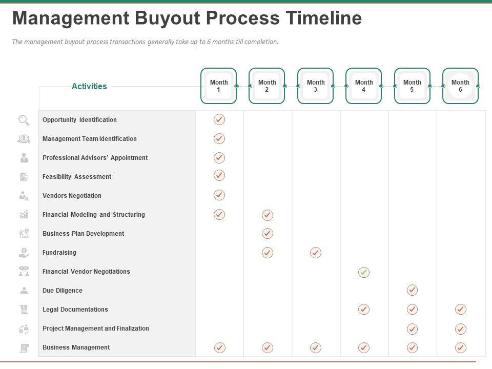Click the Project Management and Finalization icon
This screenshot has height=369, width=492.
(x=24, y=329)
